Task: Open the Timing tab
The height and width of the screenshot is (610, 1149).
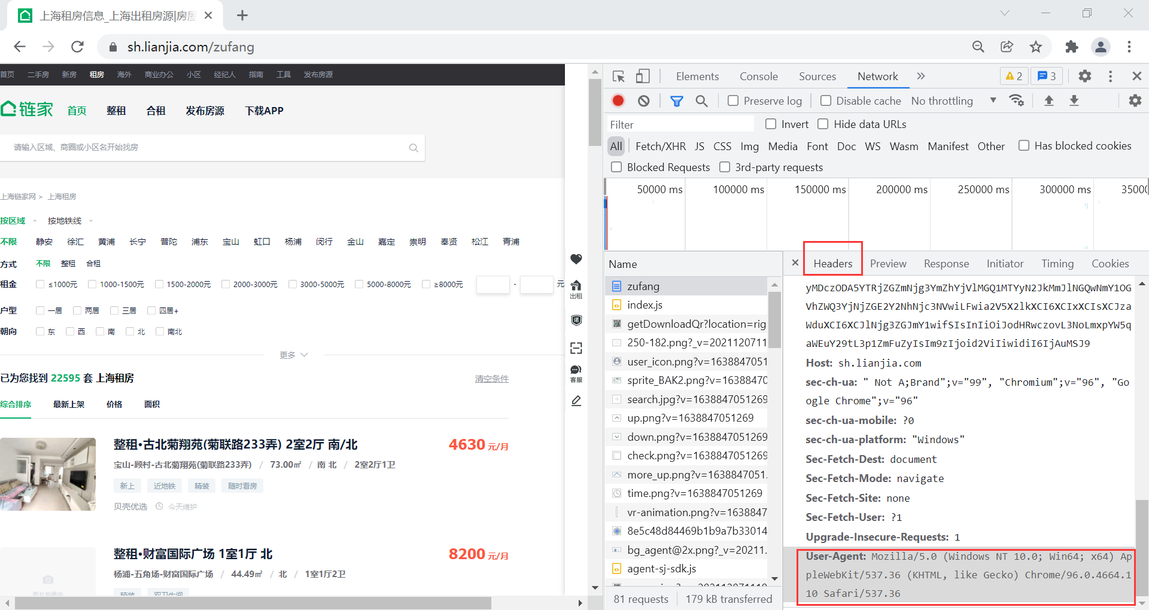Action: tap(1057, 264)
